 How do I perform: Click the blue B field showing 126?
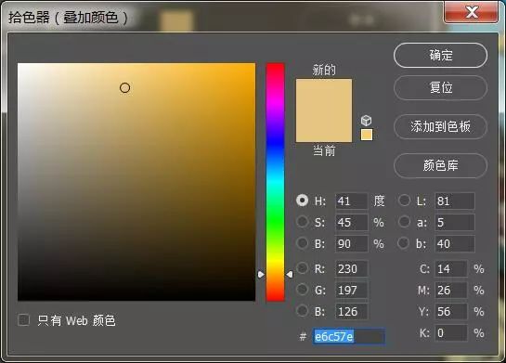pyautogui.click(x=351, y=312)
